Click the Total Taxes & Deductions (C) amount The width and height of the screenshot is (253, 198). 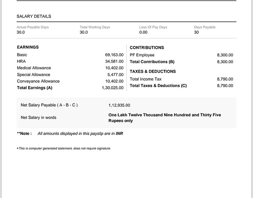(x=225, y=86)
